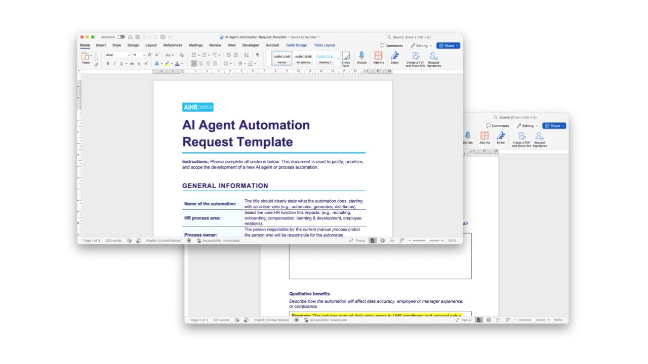
Task: Open the Styles Pane
Action: pos(346,59)
